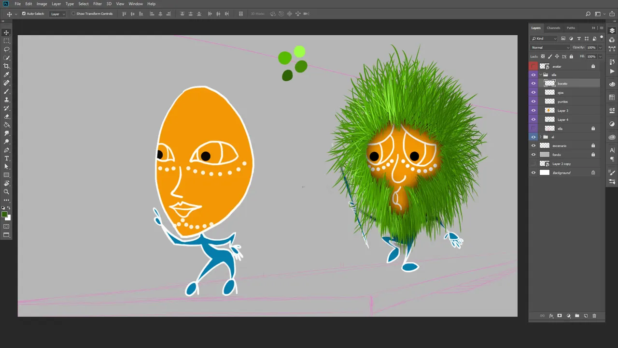This screenshot has height=348, width=618.
Task: Select the Zoom tool in the toolbar
Action: [x=6, y=191]
